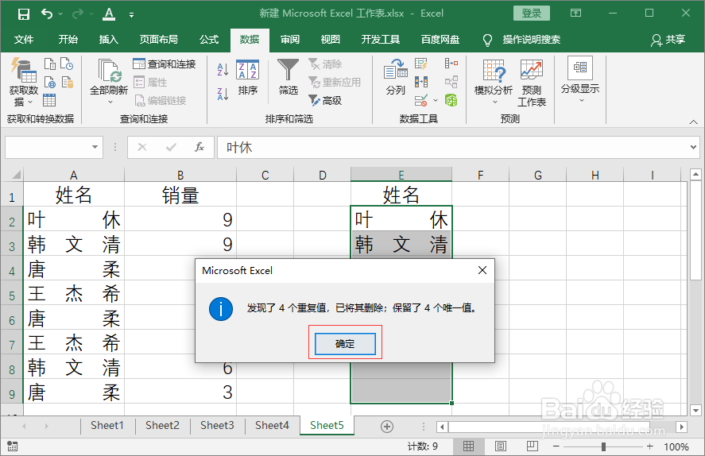Click the zoom out minus button
This screenshot has width=705, height=456.
point(556,446)
